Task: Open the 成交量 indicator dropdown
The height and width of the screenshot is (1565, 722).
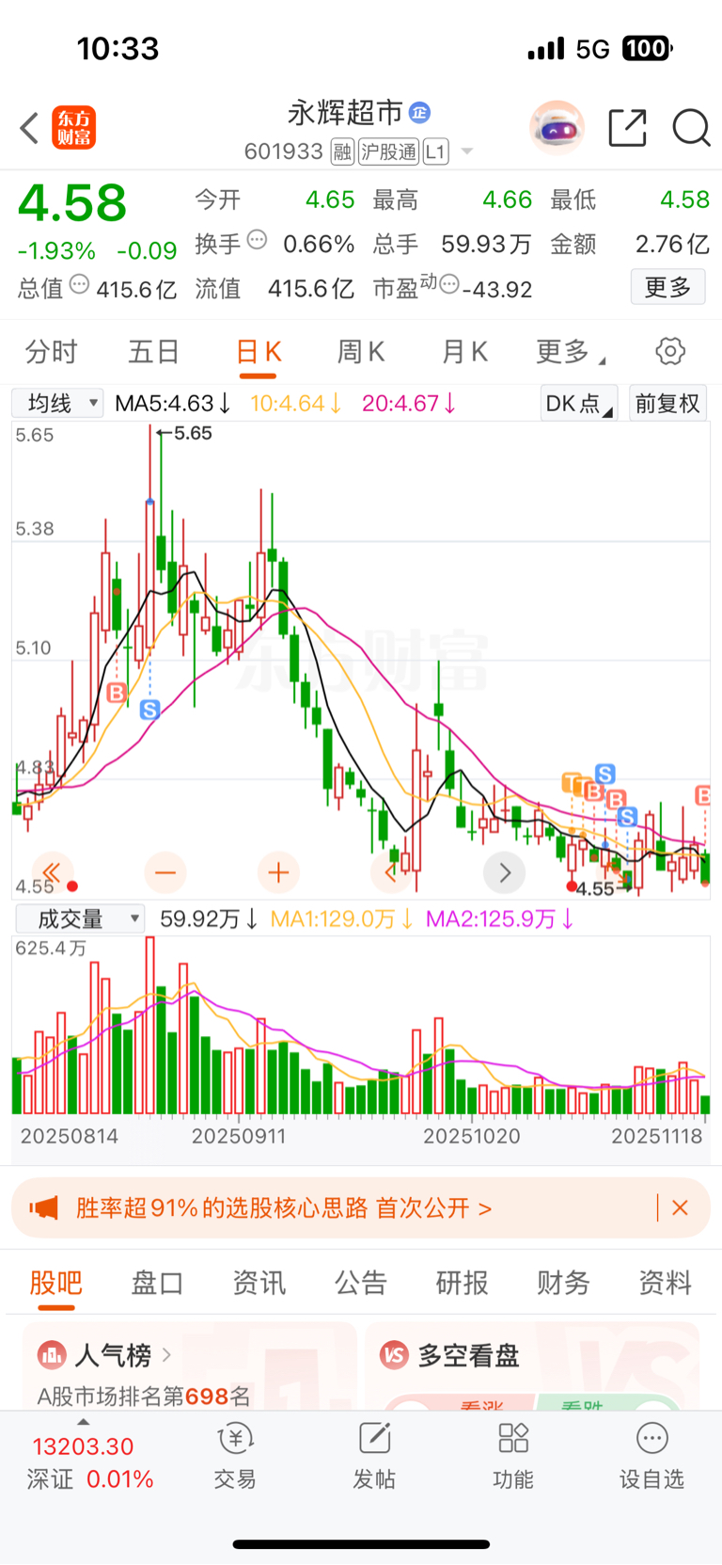Action: point(79,918)
